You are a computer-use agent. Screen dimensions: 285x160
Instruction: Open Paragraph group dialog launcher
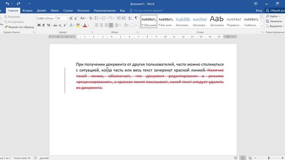tap(138, 32)
